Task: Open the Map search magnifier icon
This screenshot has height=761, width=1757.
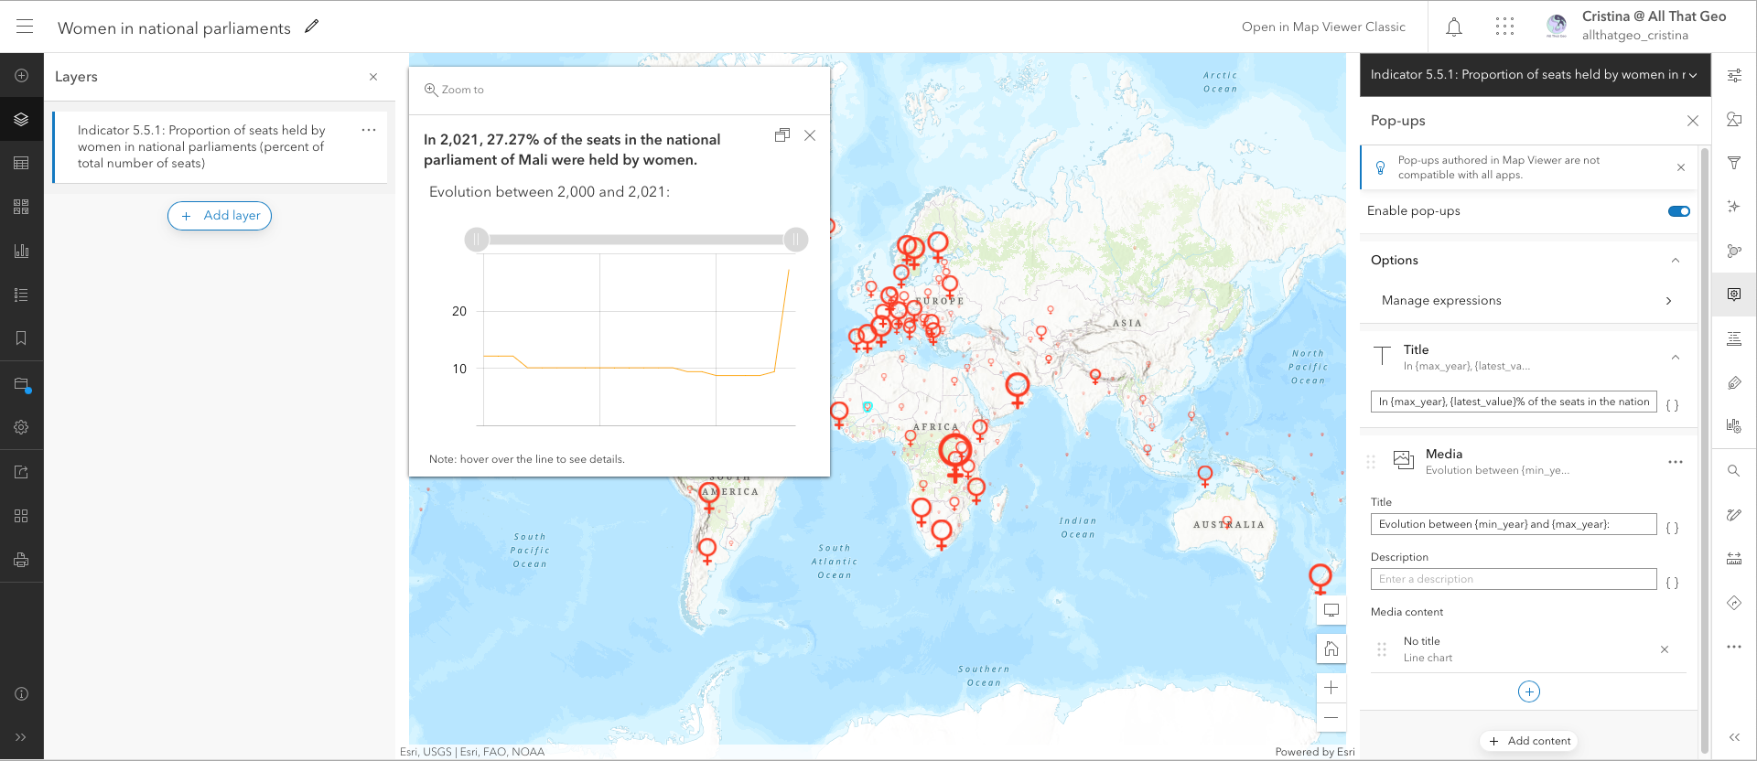Action: 1734,471
